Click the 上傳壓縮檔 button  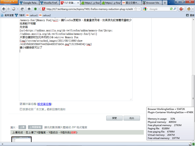(x=35, y=127)
